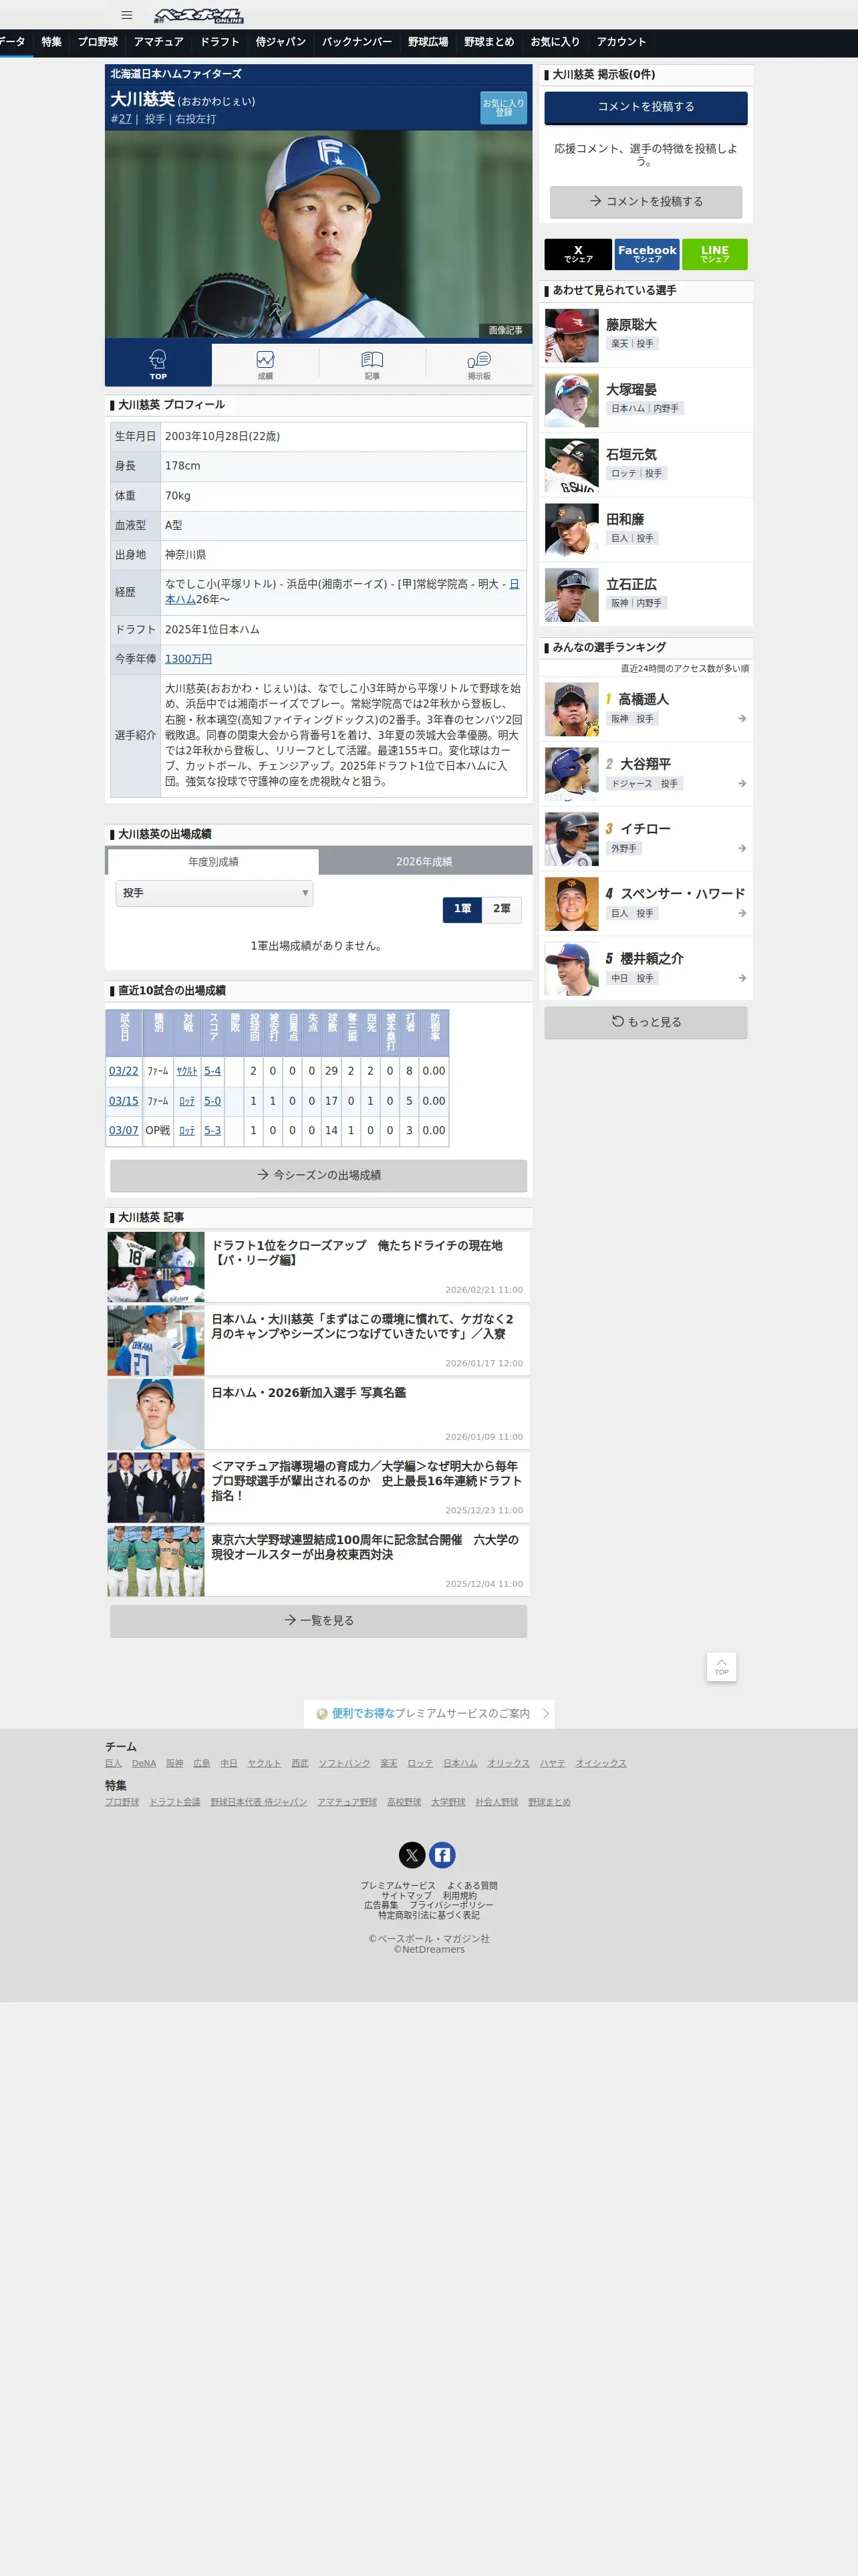Open 田和廉 player card
The height and width of the screenshot is (2576, 858).
646,530
